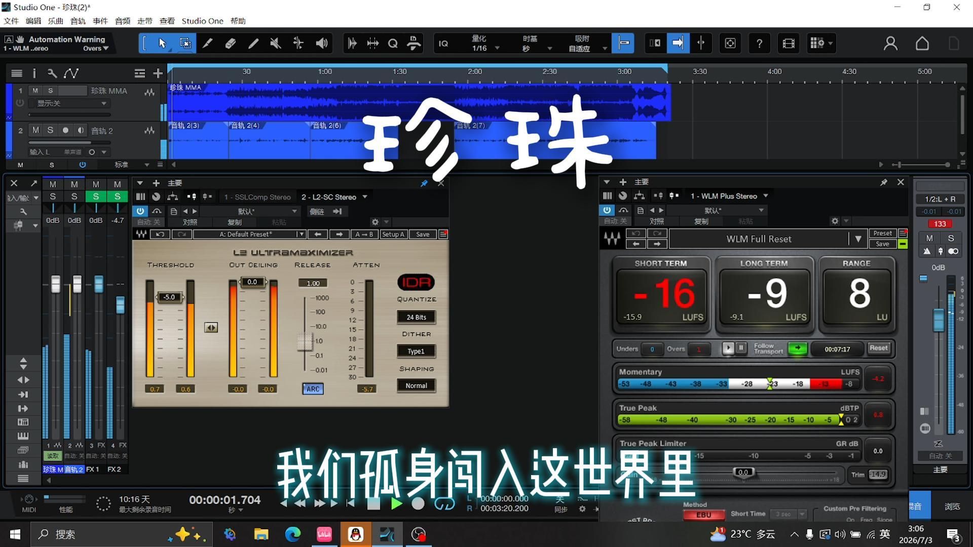Open the Start page home icon

[x=922, y=44]
